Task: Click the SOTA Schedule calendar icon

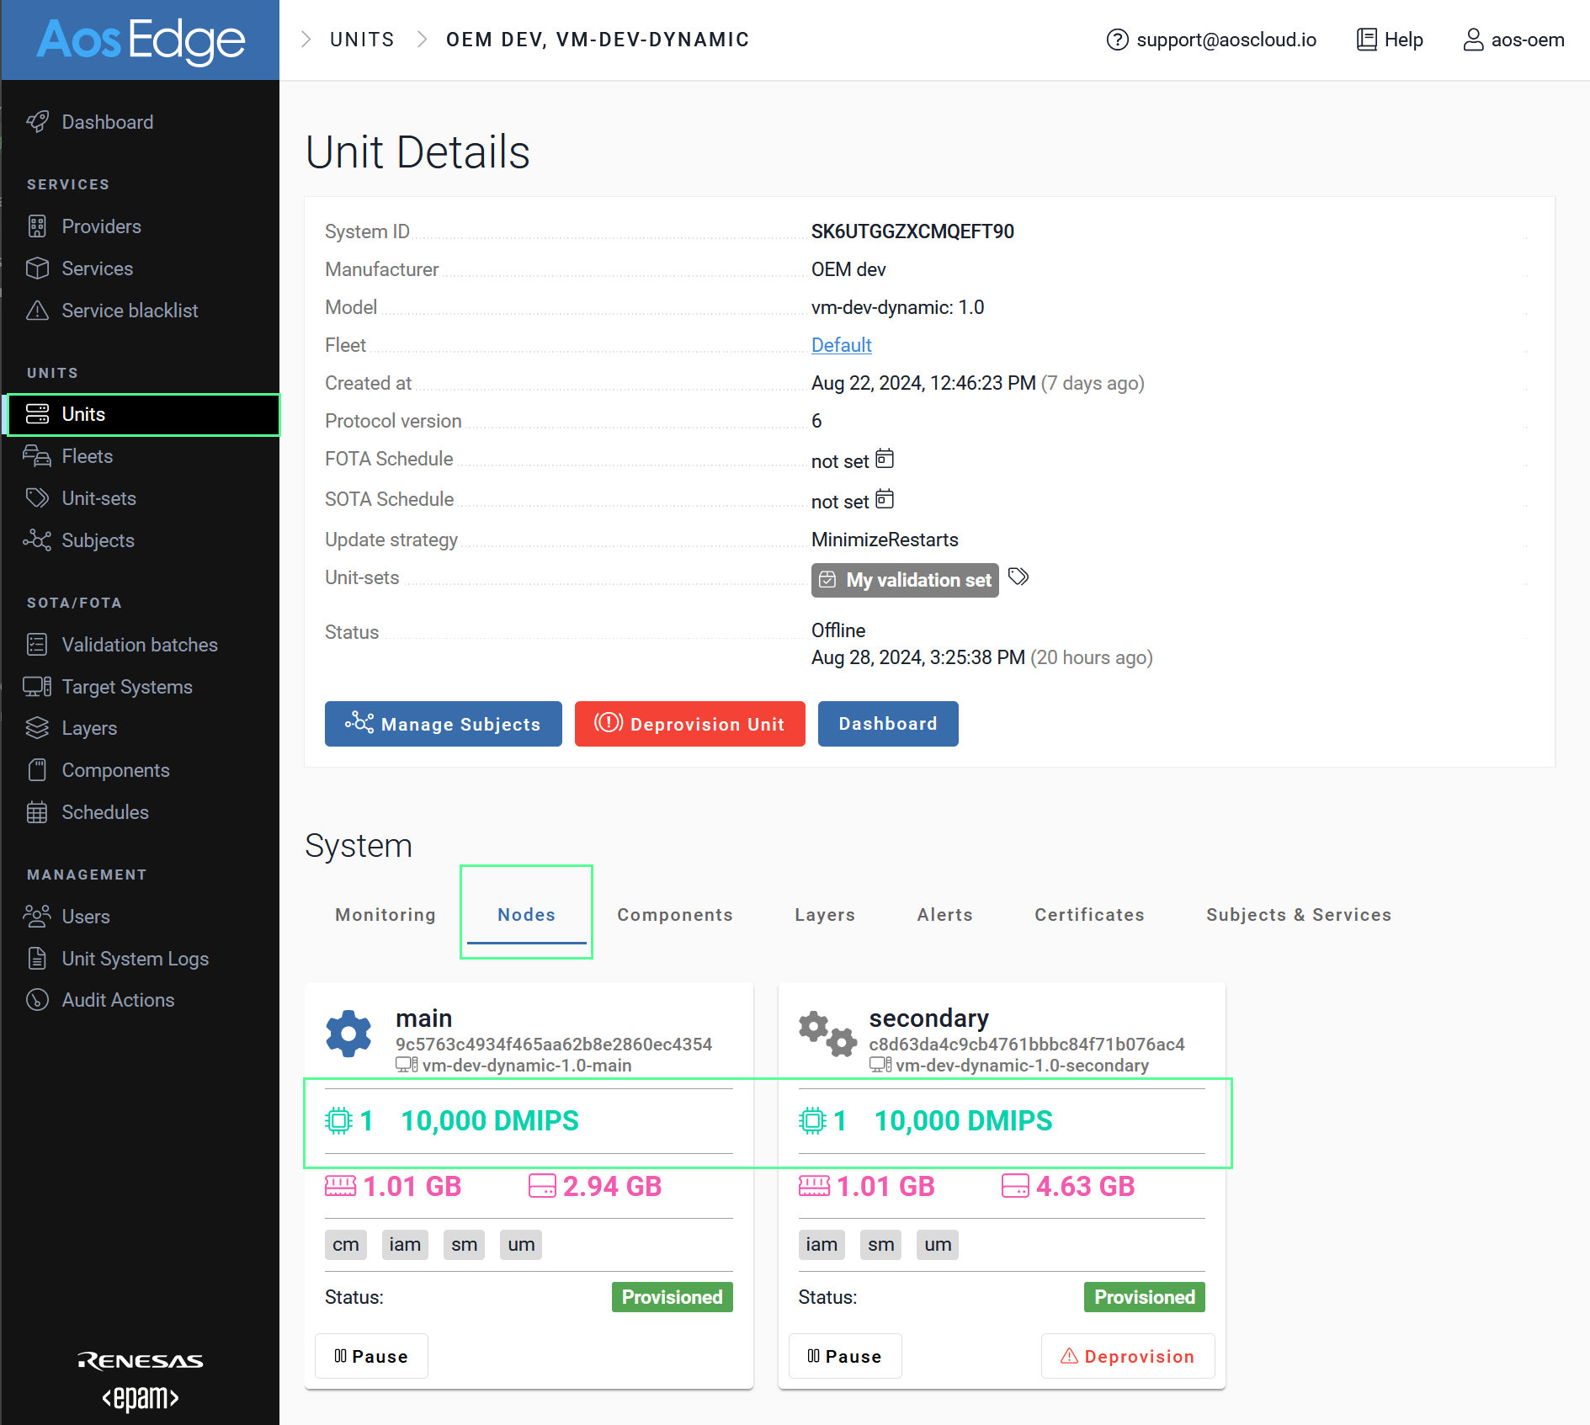Action: pos(885,499)
